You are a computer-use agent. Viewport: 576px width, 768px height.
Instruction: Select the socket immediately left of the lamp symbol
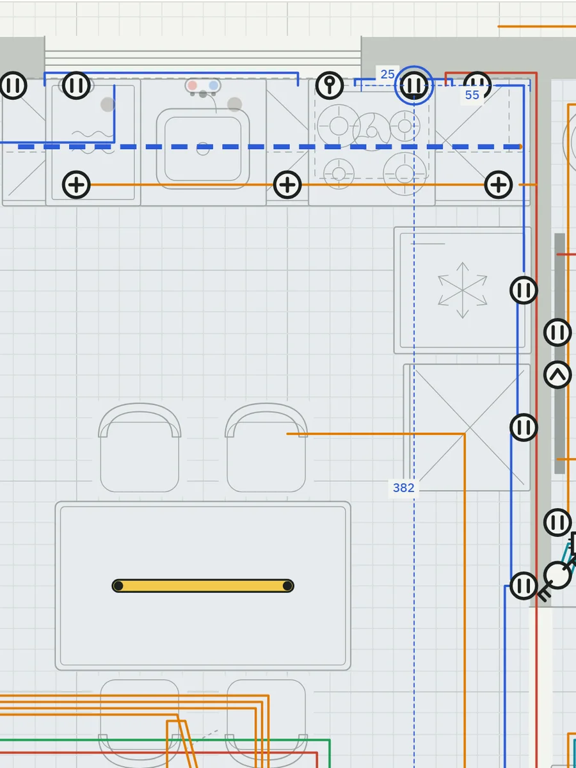[524, 586]
